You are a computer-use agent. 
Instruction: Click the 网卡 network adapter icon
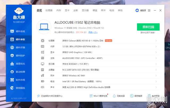[x=42, y=76]
